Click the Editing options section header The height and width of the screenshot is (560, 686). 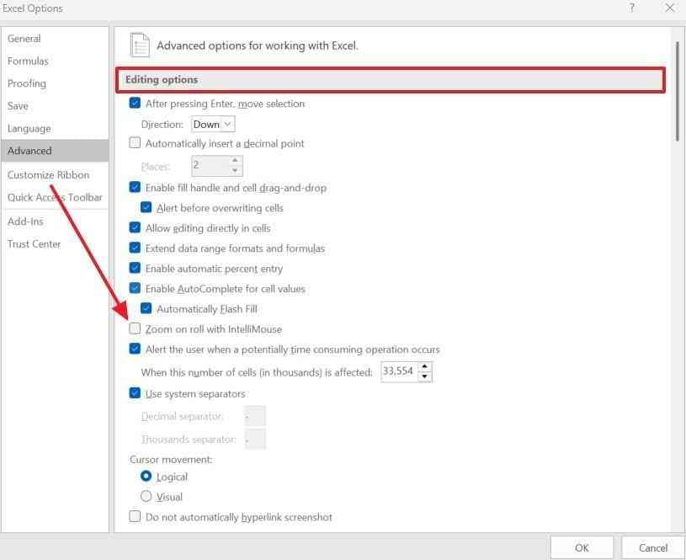pyautogui.click(x=391, y=80)
